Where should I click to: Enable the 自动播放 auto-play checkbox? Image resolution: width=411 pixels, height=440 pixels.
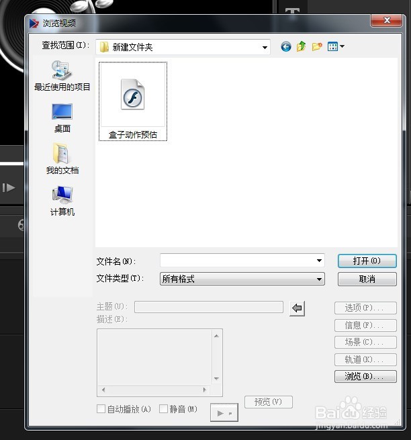(x=101, y=409)
